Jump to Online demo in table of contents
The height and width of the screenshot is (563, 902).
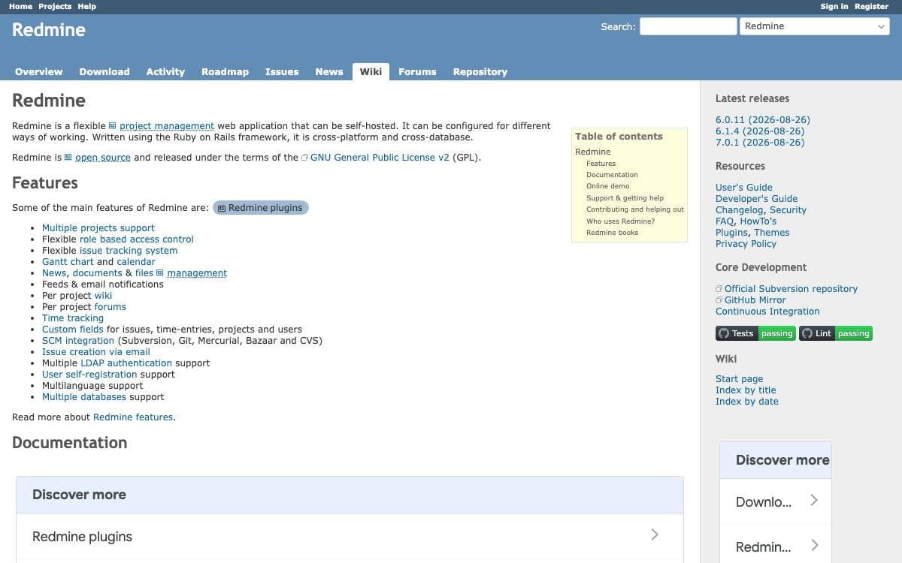(x=608, y=186)
